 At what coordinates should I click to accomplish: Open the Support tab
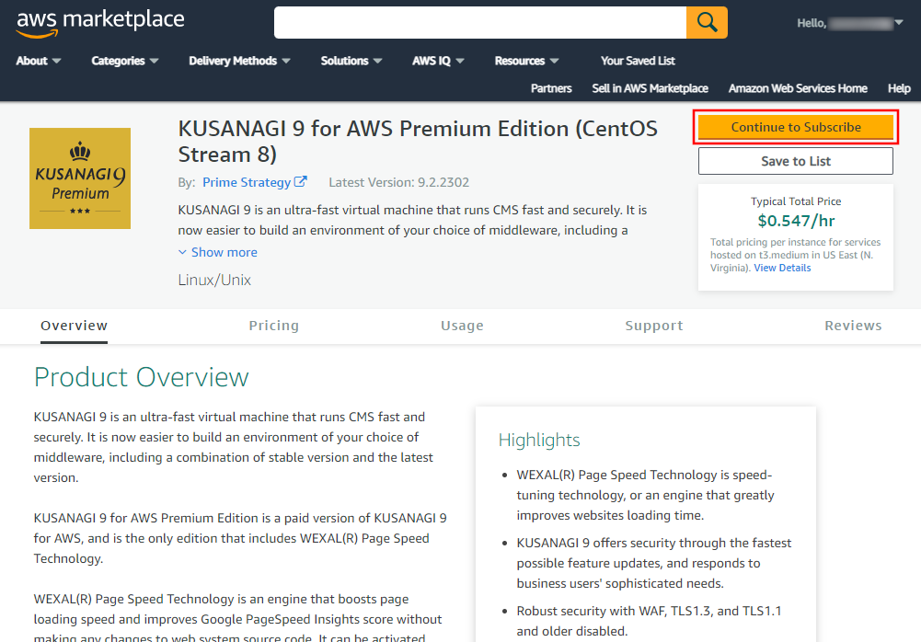pos(654,326)
